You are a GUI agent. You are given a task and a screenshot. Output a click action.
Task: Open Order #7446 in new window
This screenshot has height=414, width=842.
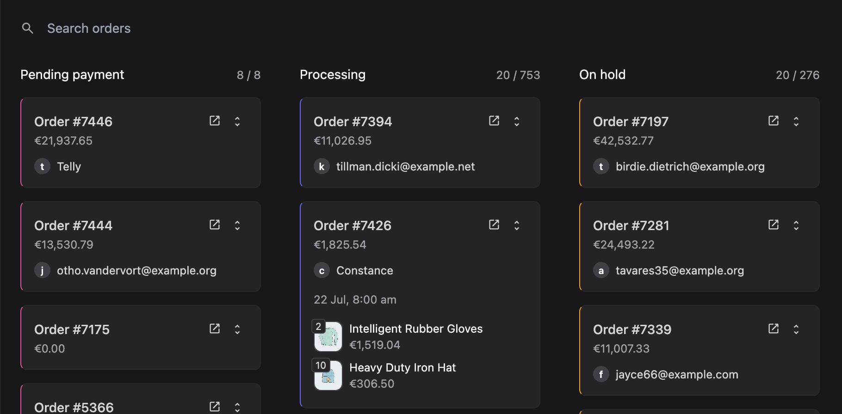point(215,121)
